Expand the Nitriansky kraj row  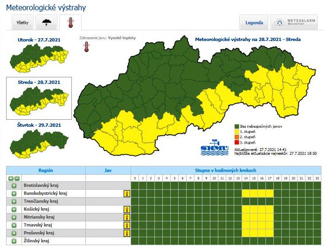point(14,217)
